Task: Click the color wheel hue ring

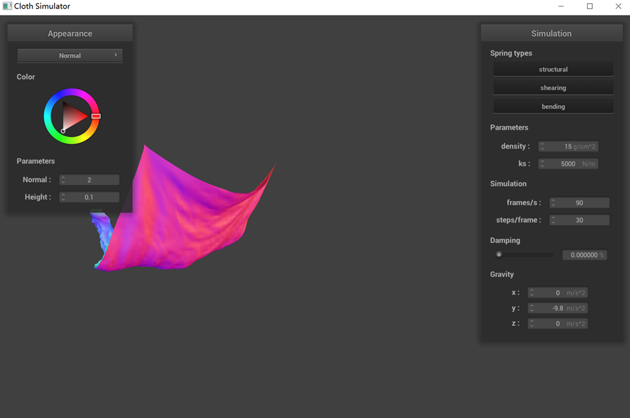Action: tap(72, 92)
